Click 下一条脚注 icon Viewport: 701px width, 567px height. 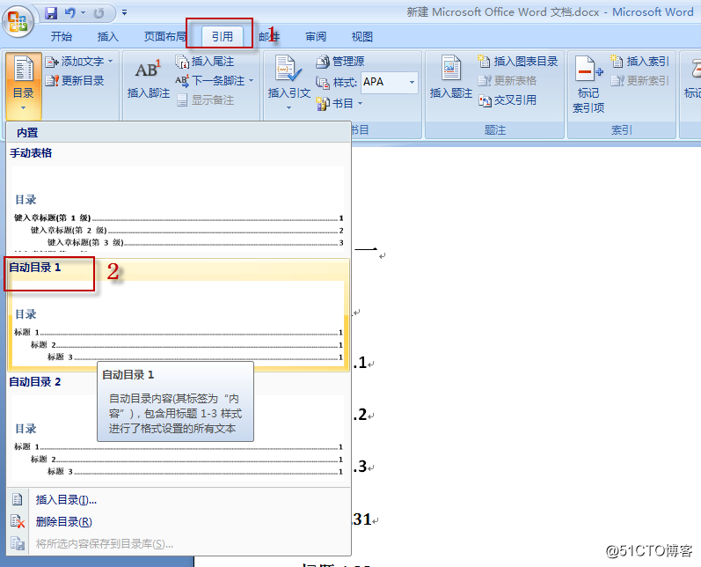(x=182, y=80)
